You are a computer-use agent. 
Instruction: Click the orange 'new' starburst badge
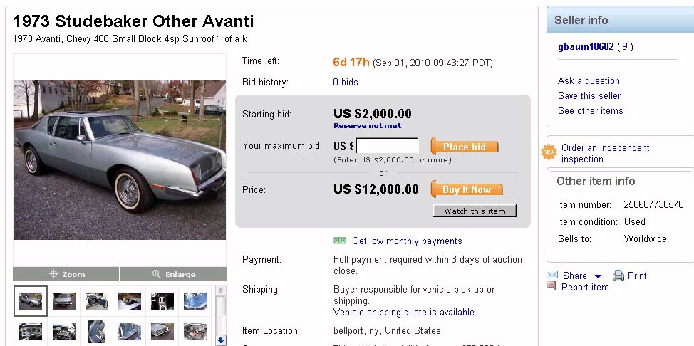coord(549,152)
